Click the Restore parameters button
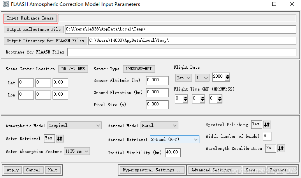 coord(282,170)
